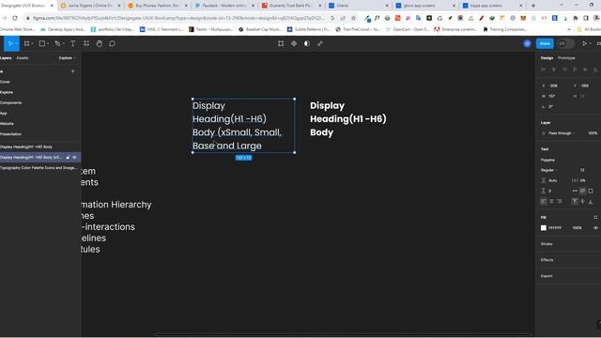Click the align left icon in Design panel
This screenshot has width=601, height=338.
tap(543, 69)
